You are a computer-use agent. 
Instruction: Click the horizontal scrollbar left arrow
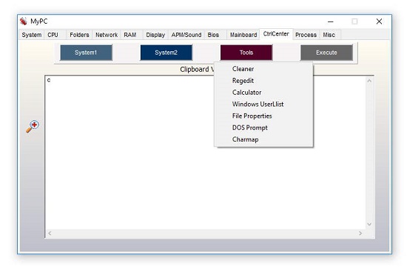click(x=50, y=233)
